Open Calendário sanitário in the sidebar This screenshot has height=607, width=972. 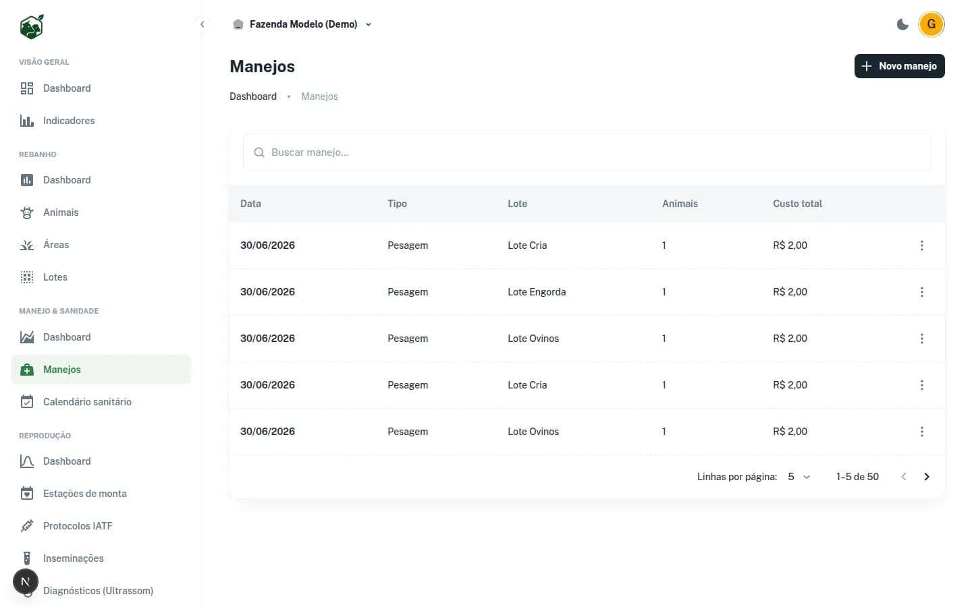point(101,402)
